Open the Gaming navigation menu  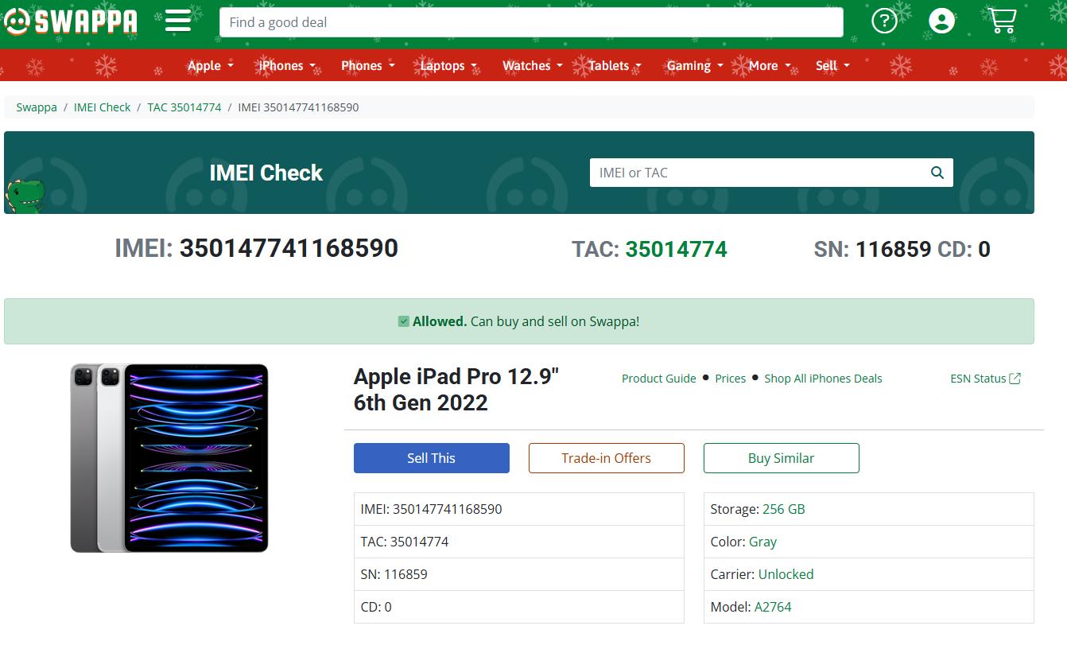pyautogui.click(x=694, y=66)
